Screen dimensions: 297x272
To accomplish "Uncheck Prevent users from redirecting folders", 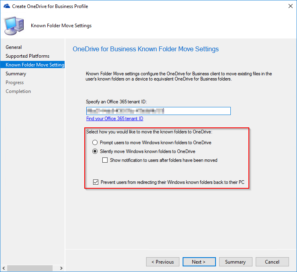I will (96, 182).
